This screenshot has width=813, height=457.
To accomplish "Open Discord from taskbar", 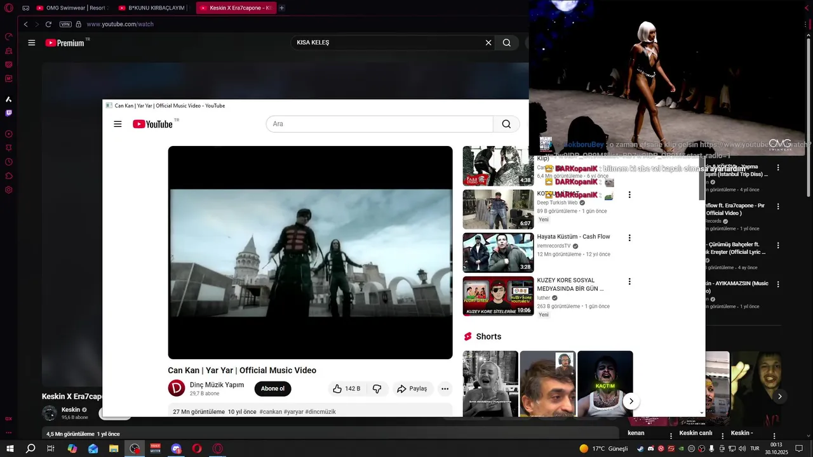I will pos(177,449).
